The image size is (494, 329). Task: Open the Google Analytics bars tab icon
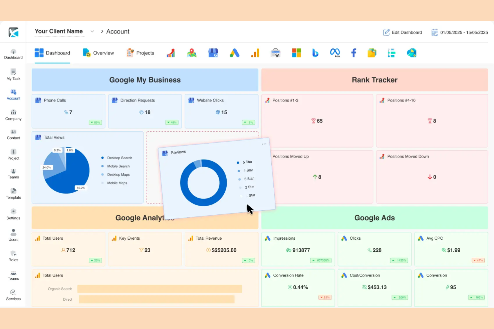pos(255,53)
